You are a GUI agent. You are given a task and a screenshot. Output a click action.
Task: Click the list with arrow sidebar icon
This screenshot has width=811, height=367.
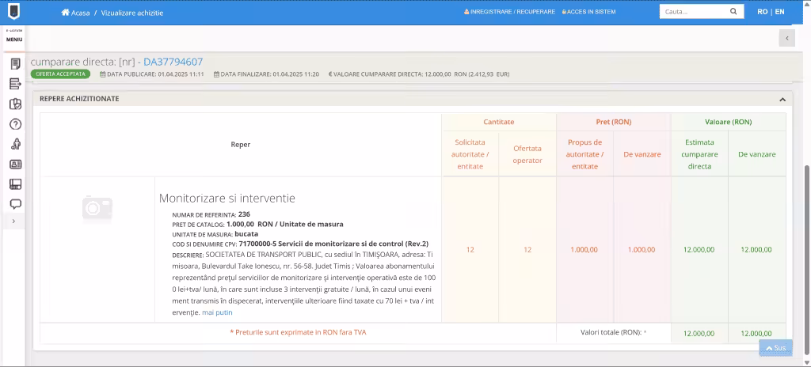click(x=16, y=84)
